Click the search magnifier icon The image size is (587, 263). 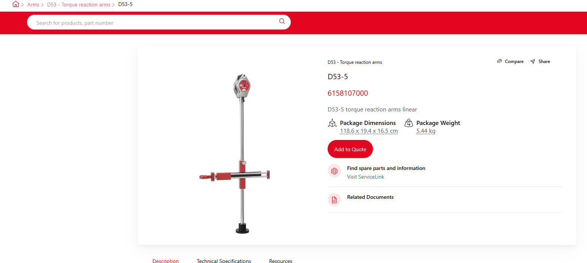(282, 21)
